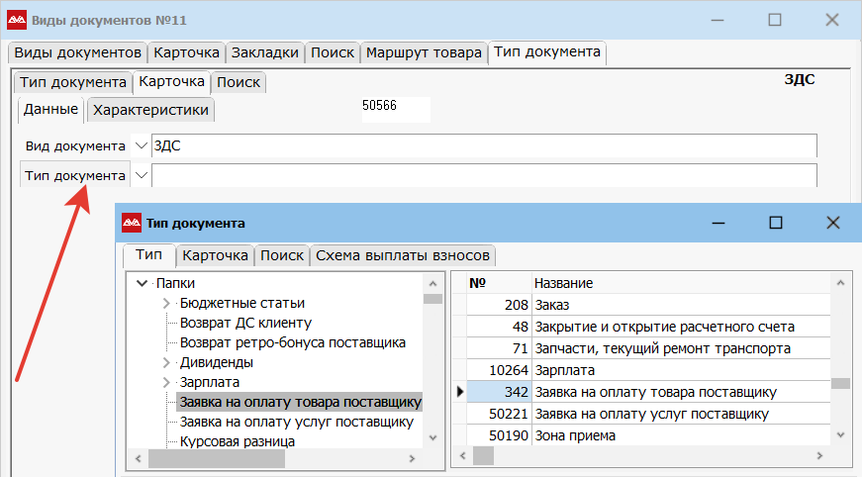Open the Тип документа dropdown arrow
Viewport: 862px width, 477px height.
click(x=141, y=175)
